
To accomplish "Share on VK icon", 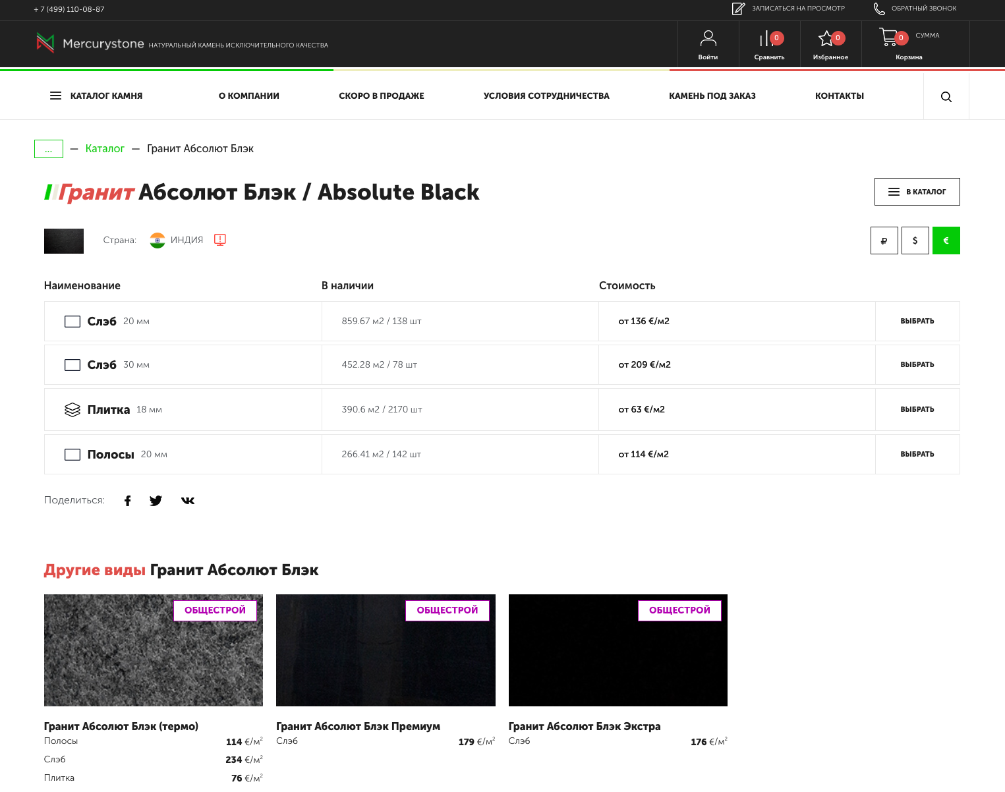I will (x=188, y=501).
